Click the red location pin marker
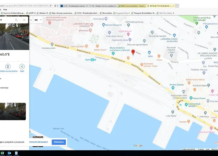This screenshot has width=218, height=156. 133,52
